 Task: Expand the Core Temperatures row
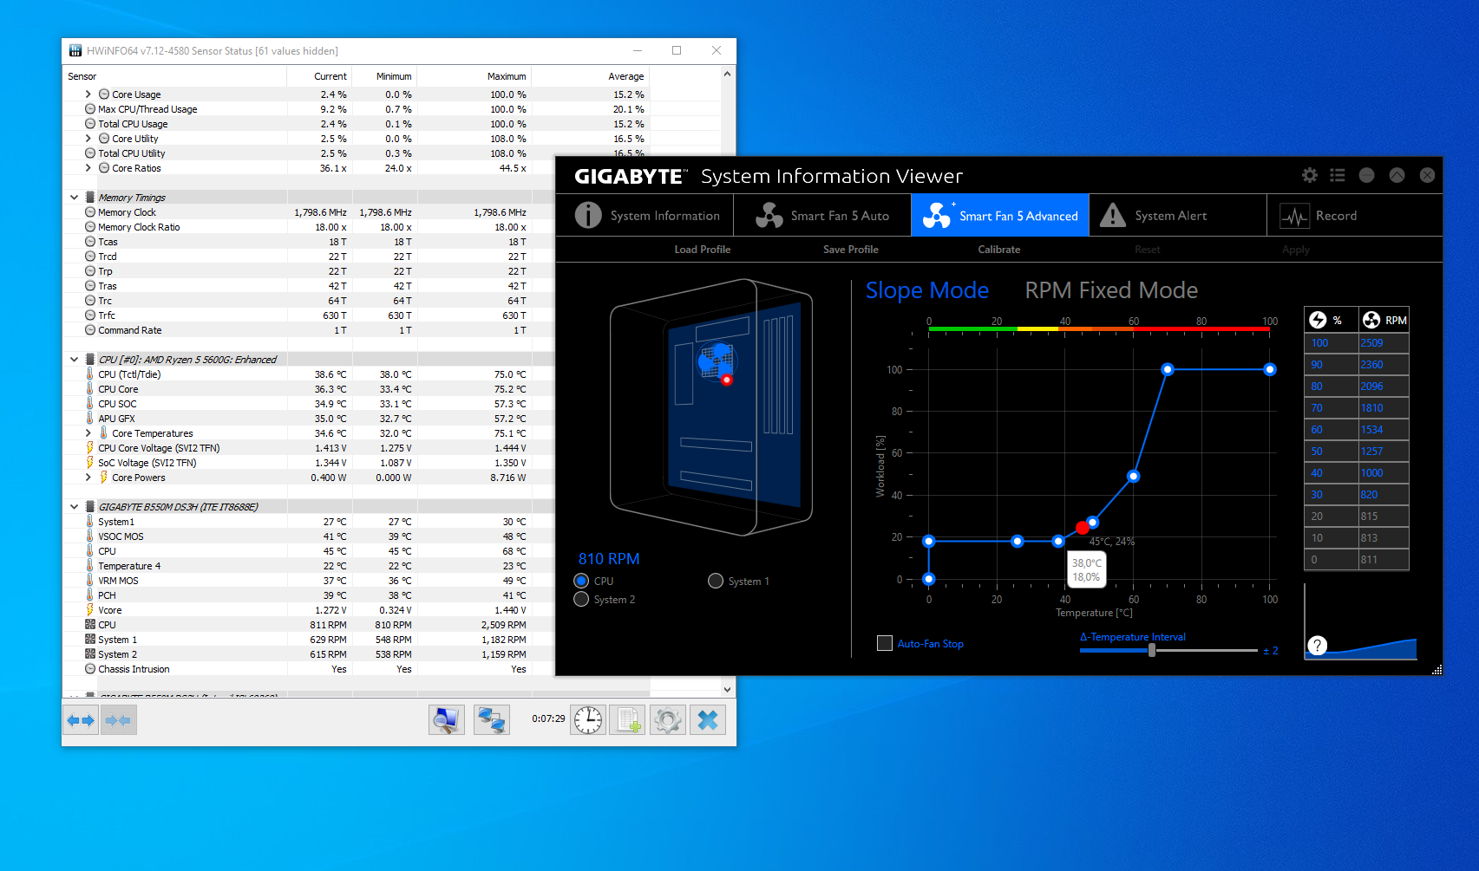click(x=88, y=433)
